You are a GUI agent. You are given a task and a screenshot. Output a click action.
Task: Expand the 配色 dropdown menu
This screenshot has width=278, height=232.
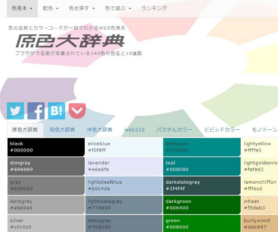pyautogui.click(x=51, y=8)
